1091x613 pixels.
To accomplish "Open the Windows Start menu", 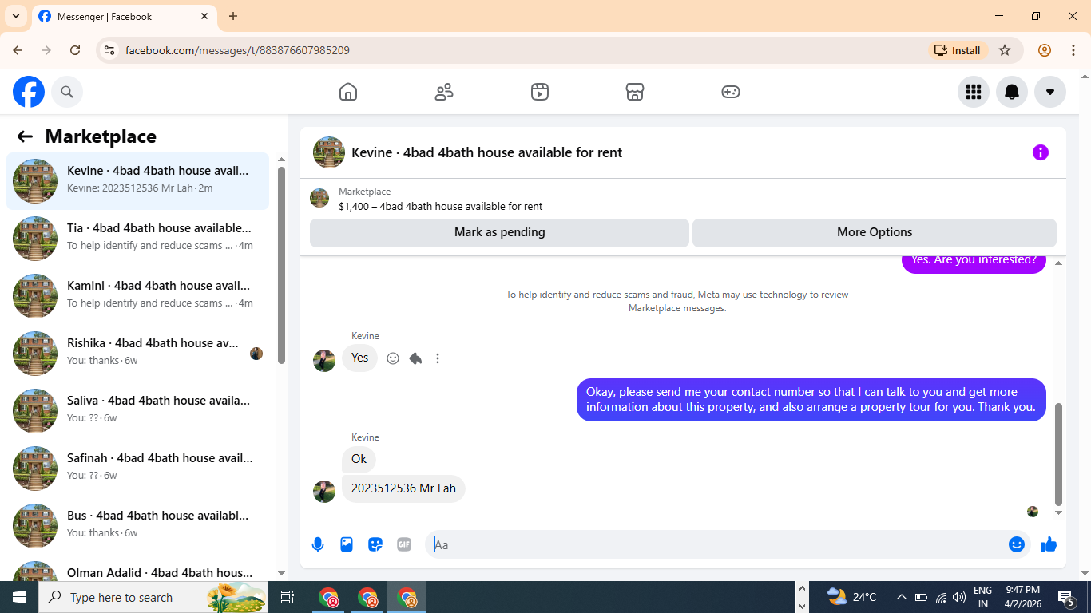I will pos(19,597).
